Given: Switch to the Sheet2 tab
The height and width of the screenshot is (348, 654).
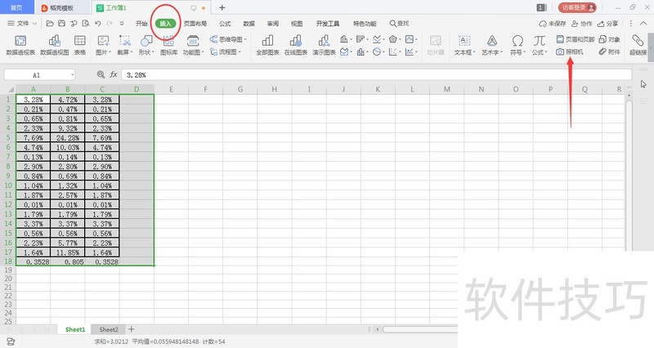Looking at the screenshot, I should point(109,329).
